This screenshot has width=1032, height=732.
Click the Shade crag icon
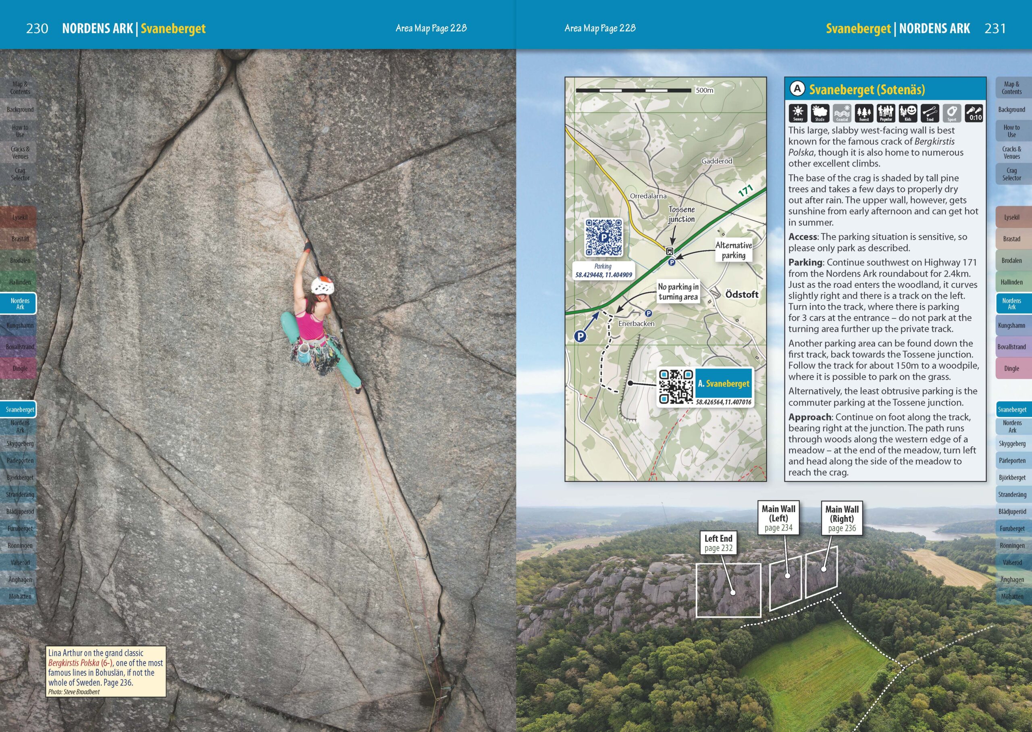pos(820,113)
